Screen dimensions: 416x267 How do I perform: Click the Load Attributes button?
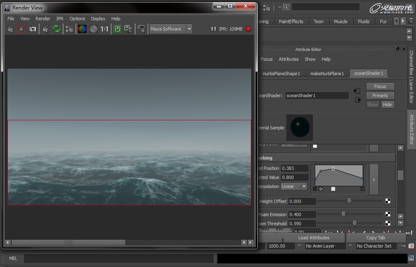pyautogui.click(x=313, y=238)
